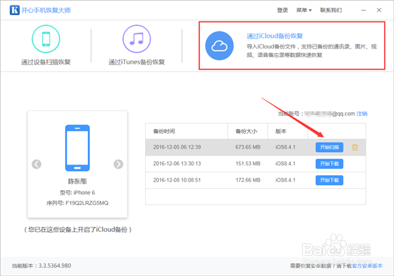Screen dimensions: 394x276
Task: Click 开始下载 for the 2016-12-06 backup
Action: (x=330, y=164)
